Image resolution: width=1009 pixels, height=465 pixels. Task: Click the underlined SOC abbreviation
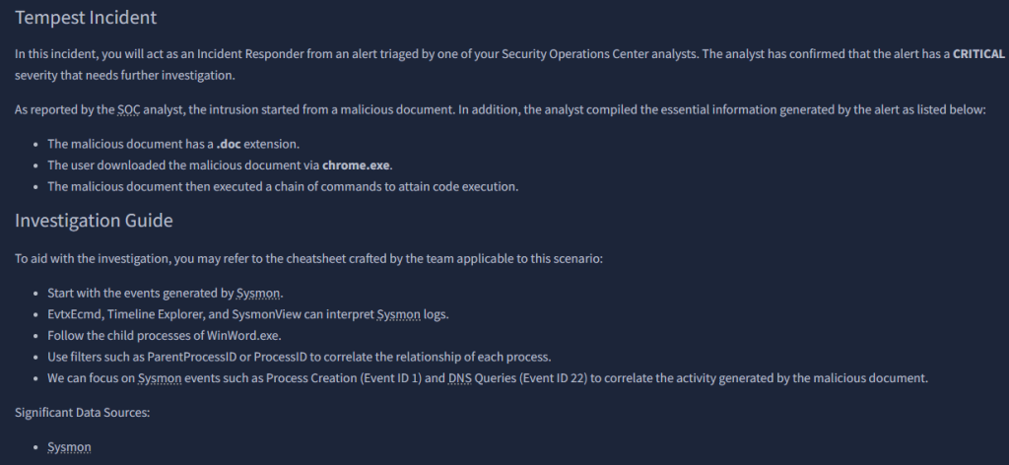(x=129, y=109)
